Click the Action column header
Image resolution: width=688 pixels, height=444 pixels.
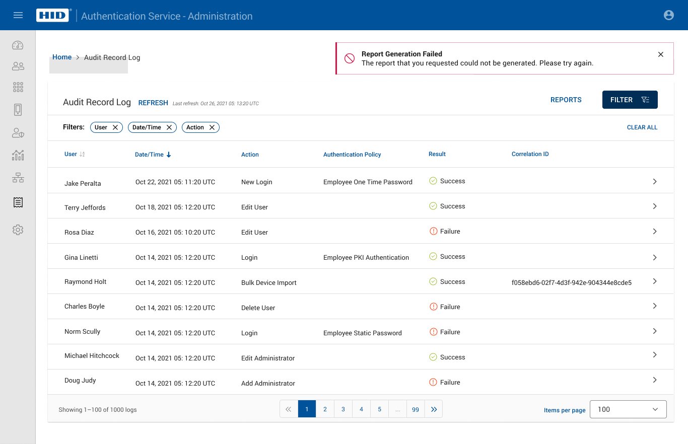(x=250, y=155)
